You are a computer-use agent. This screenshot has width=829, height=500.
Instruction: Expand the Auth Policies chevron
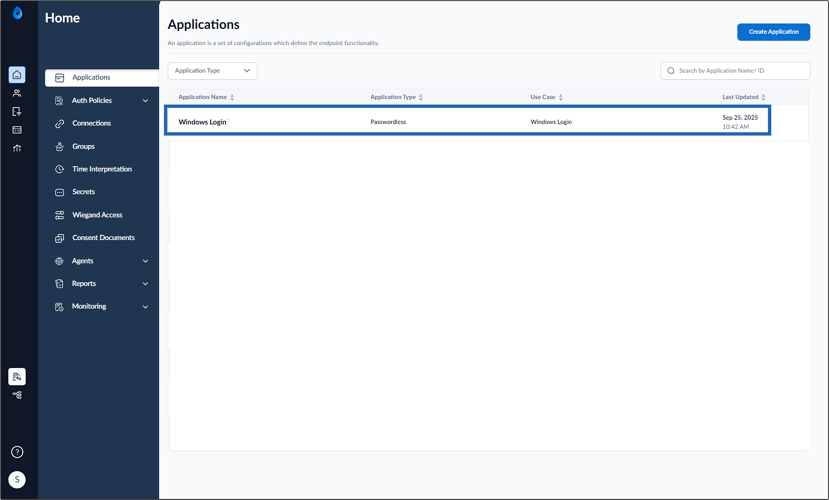(x=145, y=101)
